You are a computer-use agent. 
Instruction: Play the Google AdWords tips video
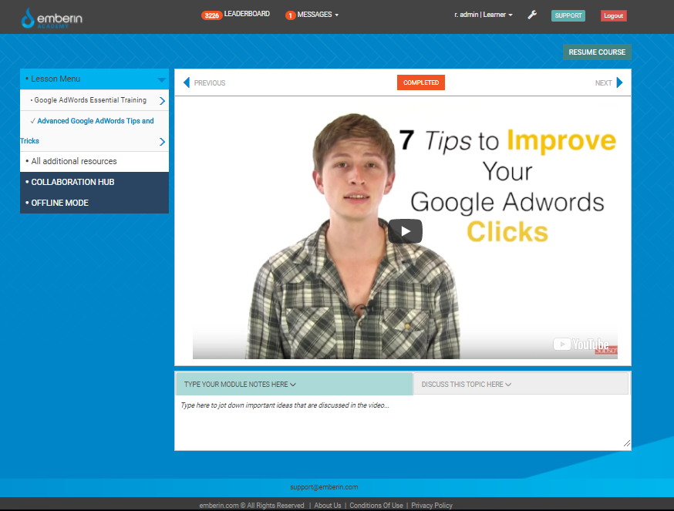pyautogui.click(x=405, y=231)
